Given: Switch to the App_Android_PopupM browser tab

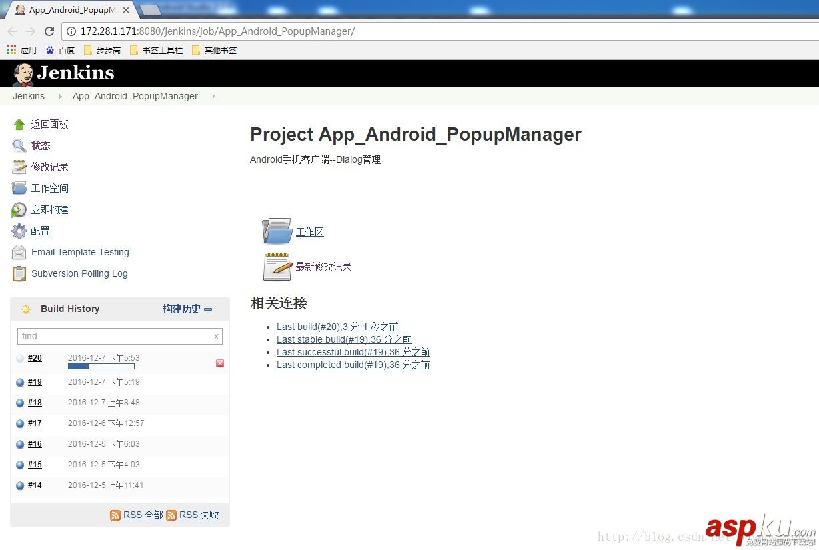Looking at the screenshot, I should [67, 9].
